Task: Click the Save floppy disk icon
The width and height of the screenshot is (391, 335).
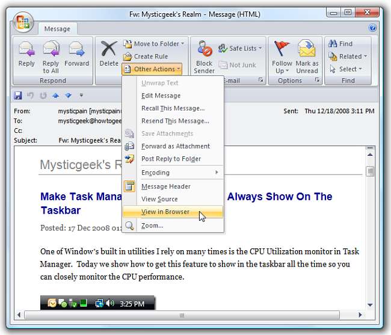Action: click(x=18, y=96)
